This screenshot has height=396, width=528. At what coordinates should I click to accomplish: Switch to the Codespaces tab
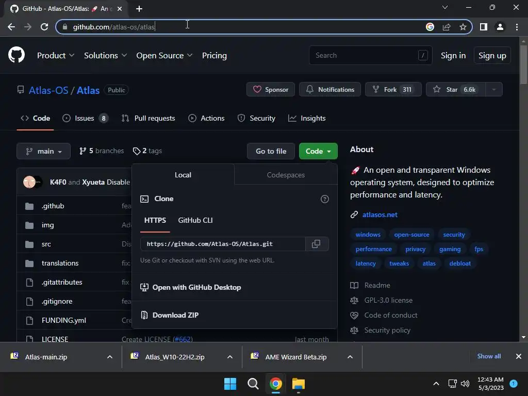[286, 175]
